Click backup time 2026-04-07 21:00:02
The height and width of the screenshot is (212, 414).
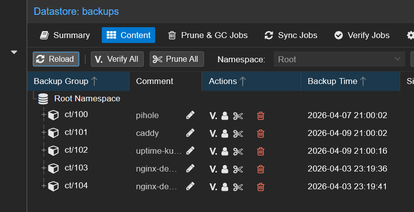point(347,115)
